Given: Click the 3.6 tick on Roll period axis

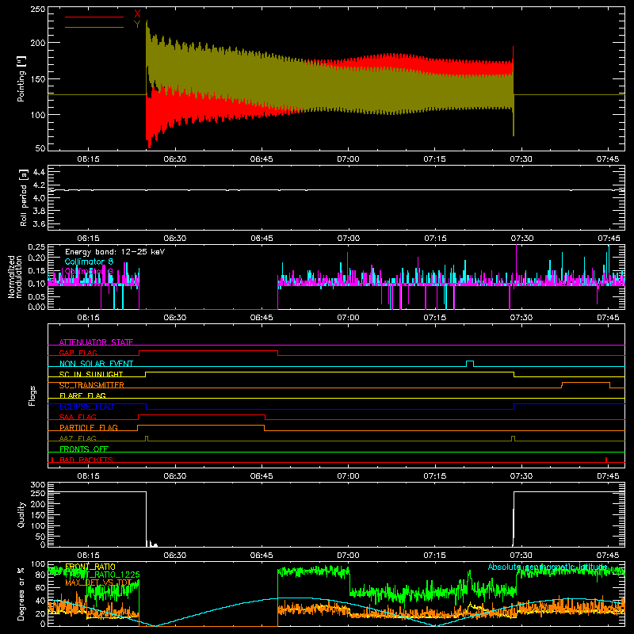Looking at the screenshot, I should [x=39, y=223].
